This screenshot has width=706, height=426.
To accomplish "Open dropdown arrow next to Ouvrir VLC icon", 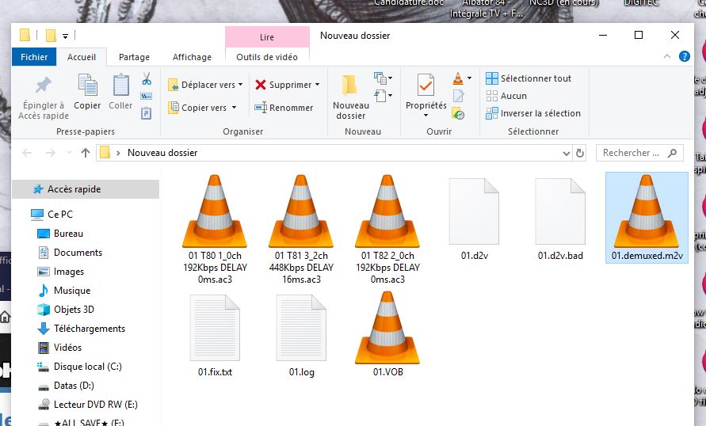I will 469,78.
